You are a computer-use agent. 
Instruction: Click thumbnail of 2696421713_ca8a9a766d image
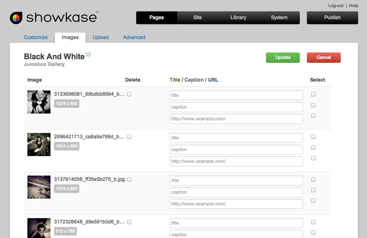[39, 145]
